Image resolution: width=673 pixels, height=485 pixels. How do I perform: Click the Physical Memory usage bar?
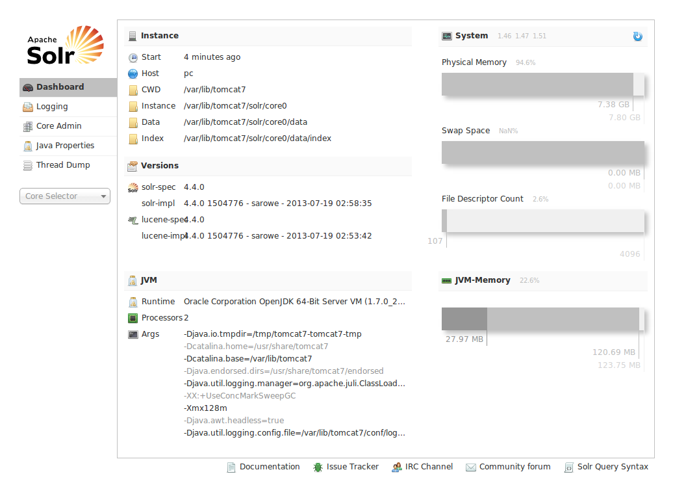(543, 85)
